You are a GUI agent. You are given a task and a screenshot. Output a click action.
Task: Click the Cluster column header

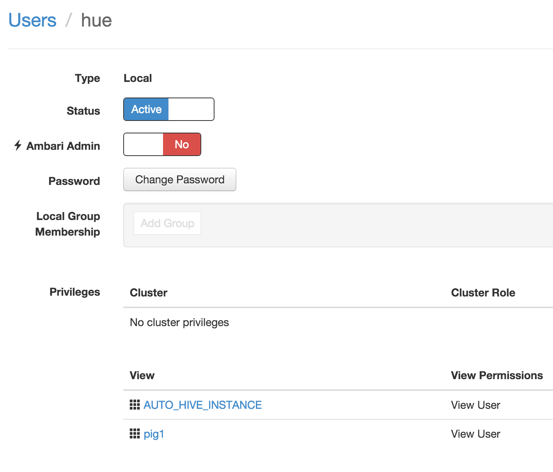(149, 293)
